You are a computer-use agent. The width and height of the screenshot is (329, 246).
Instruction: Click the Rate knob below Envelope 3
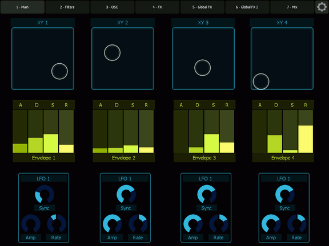point(219,224)
